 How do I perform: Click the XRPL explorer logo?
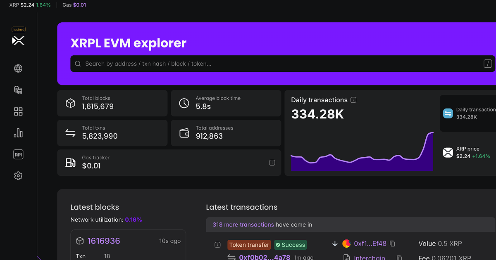click(x=18, y=40)
